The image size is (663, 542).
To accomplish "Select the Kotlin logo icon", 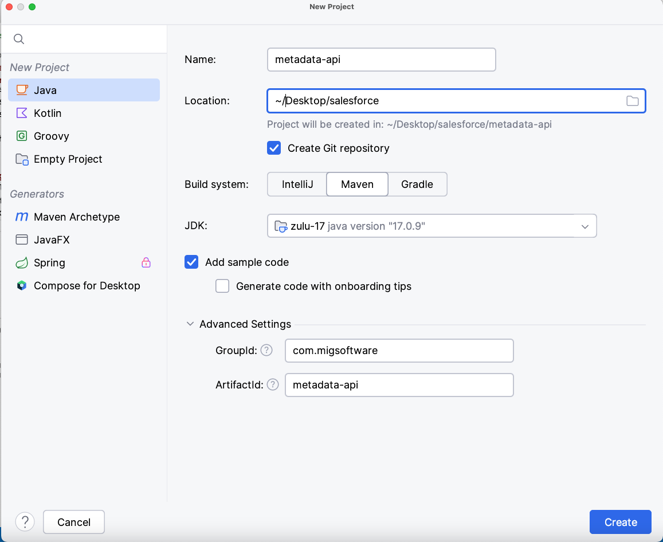I will (x=22, y=113).
